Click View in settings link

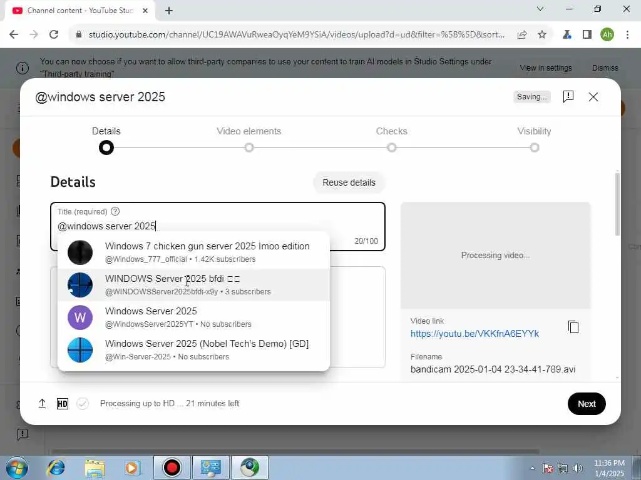pos(546,67)
